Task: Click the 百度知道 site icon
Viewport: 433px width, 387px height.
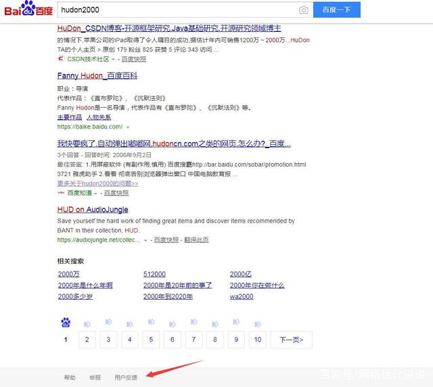Action: coord(61,193)
